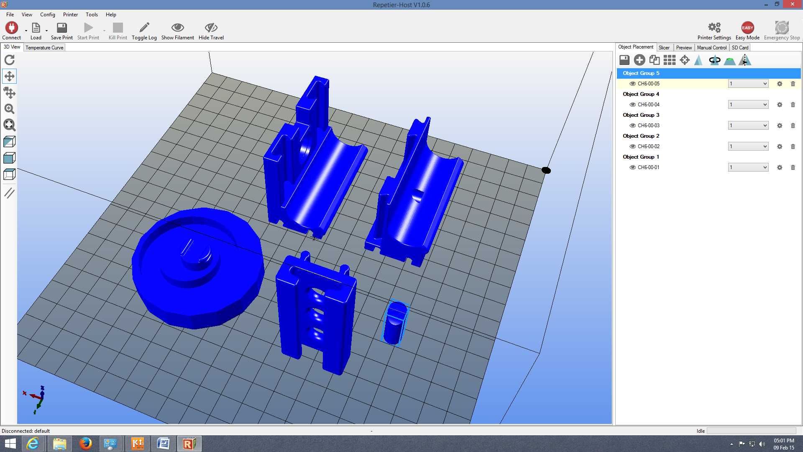803x452 pixels.
Task: Open the File menu
Action: pos(10,15)
